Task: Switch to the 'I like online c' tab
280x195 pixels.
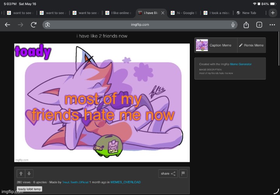Action: (119, 13)
